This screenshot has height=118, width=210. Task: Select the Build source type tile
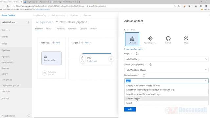[x=132, y=39]
